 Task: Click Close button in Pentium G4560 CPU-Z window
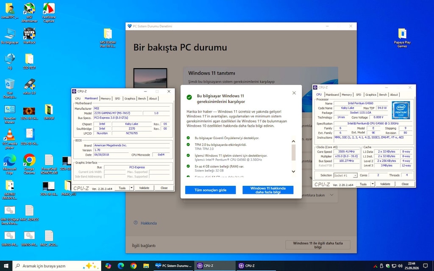pyautogui.click(x=405, y=184)
